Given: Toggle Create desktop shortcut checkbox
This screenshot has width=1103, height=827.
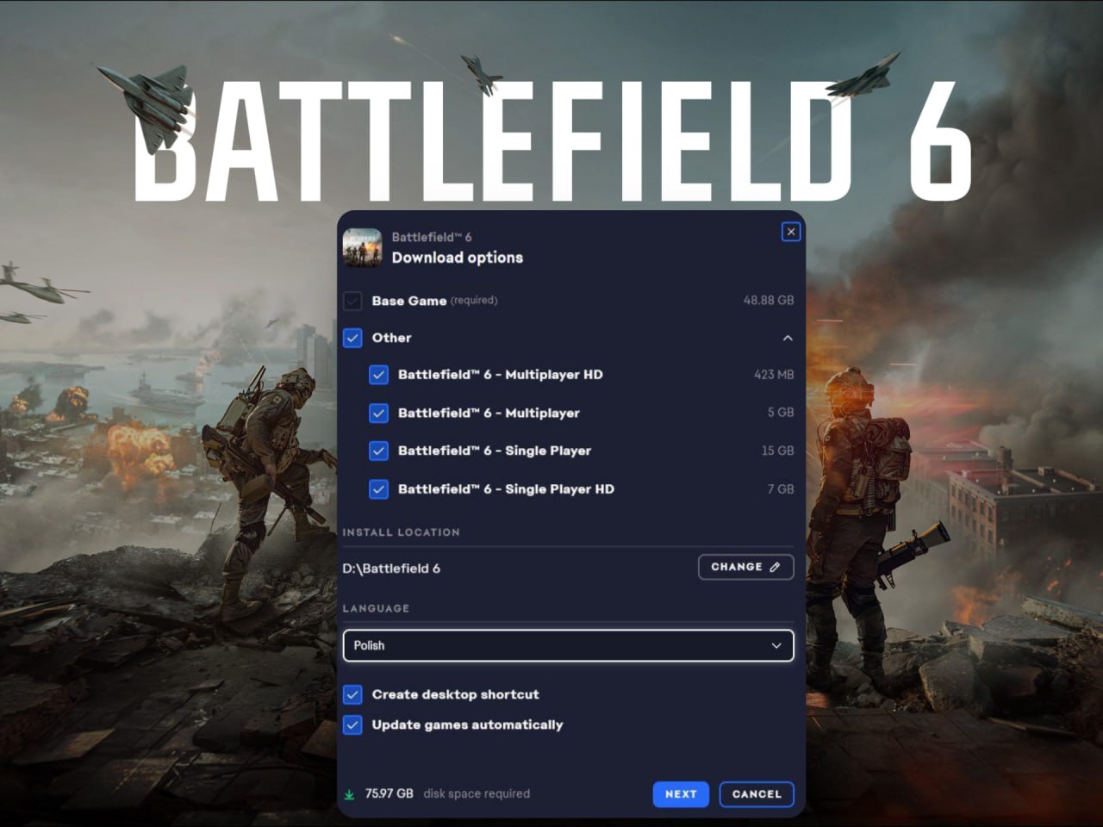Looking at the screenshot, I should (352, 694).
